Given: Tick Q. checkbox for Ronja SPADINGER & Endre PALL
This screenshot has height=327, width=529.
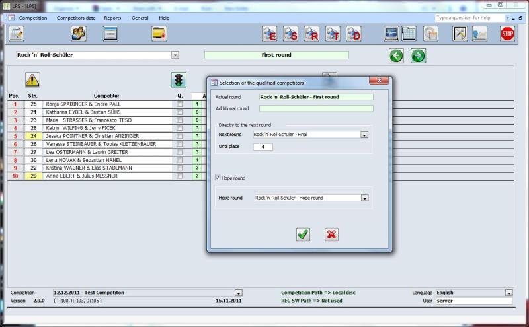Looking at the screenshot, I should pos(179,104).
